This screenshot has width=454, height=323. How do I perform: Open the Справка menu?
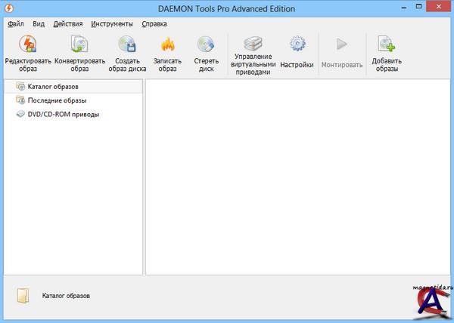pos(154,24)
